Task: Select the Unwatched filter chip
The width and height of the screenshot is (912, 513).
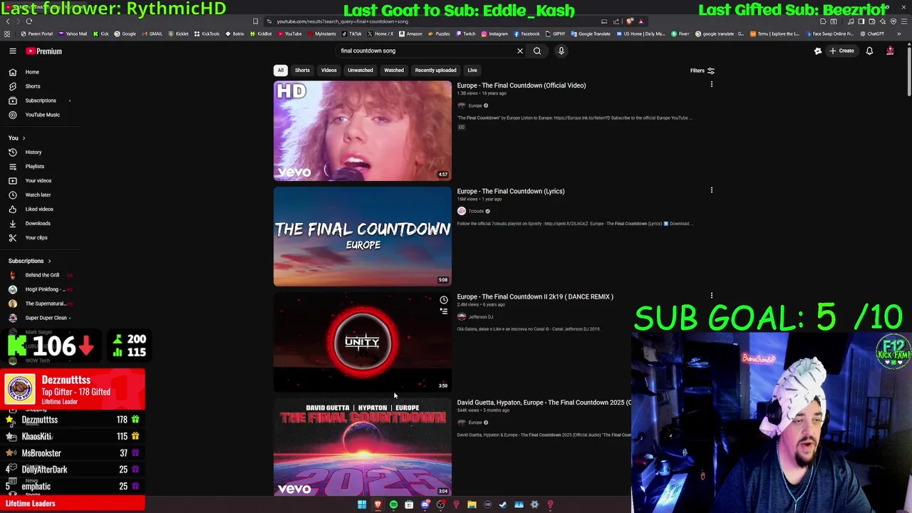Action: pos(360,71)
